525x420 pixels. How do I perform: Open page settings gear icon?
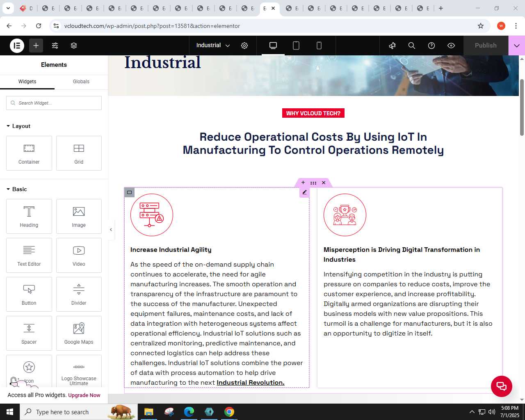(x=244, y=46)
